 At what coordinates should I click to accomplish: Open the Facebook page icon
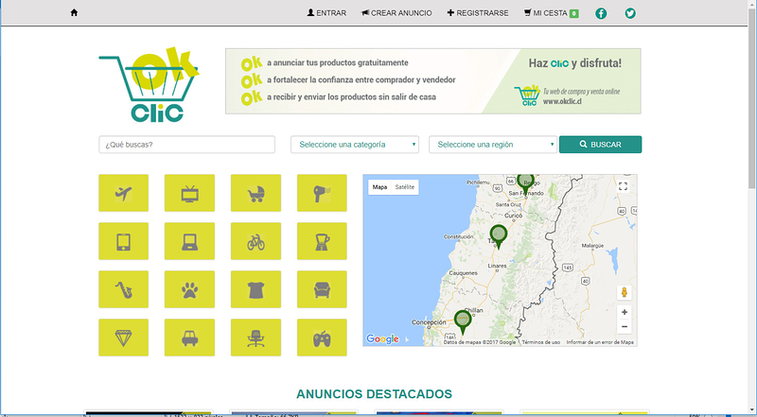coord(601,13)
